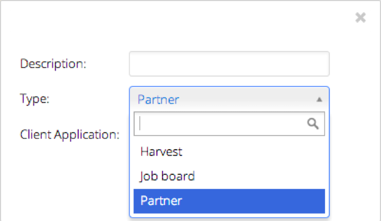381x221 pixels.
Task: Place cursor at text caret in dropdown search
Action: click(140, 123)
